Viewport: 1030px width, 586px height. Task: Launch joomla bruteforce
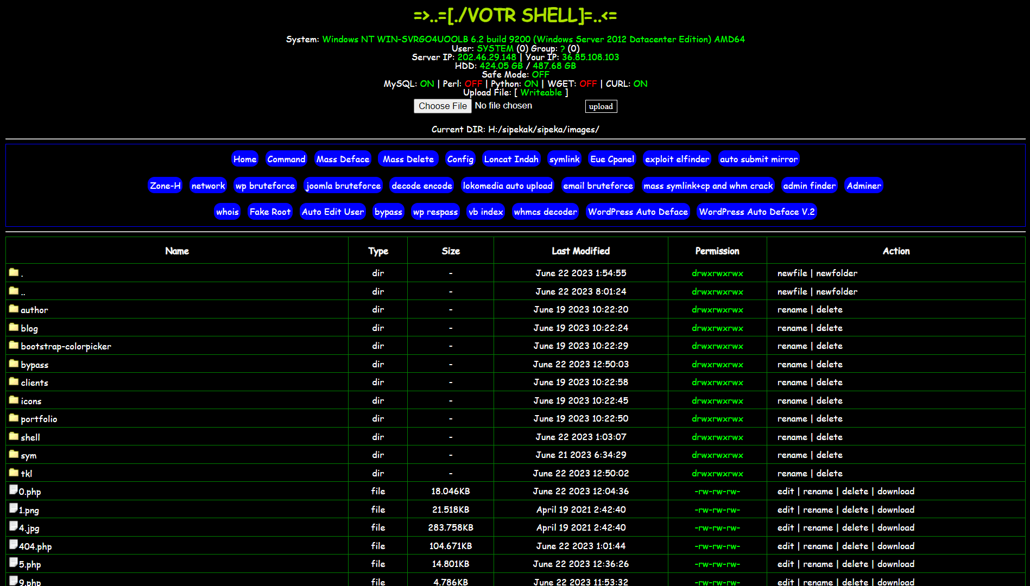point(343,186)
